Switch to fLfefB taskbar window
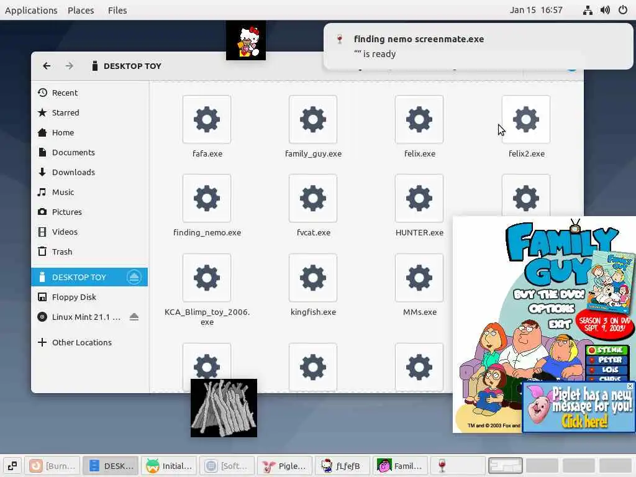The width and height of the screenshot is (636, 477). point(343,466)
